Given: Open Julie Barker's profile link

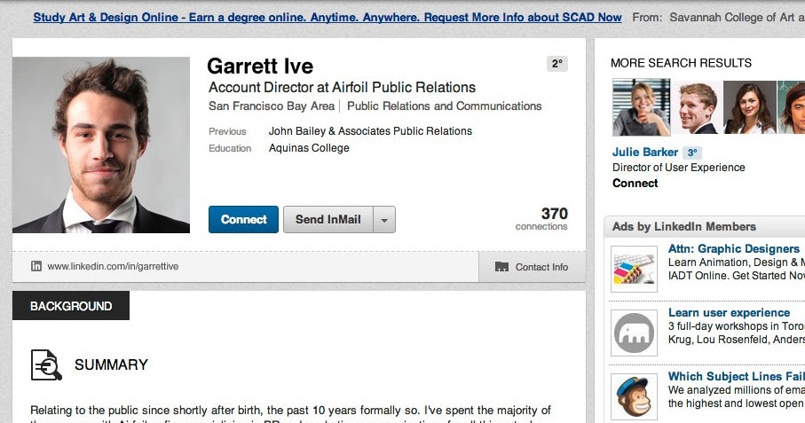Looking at the screenshot, I should [645, 153].
